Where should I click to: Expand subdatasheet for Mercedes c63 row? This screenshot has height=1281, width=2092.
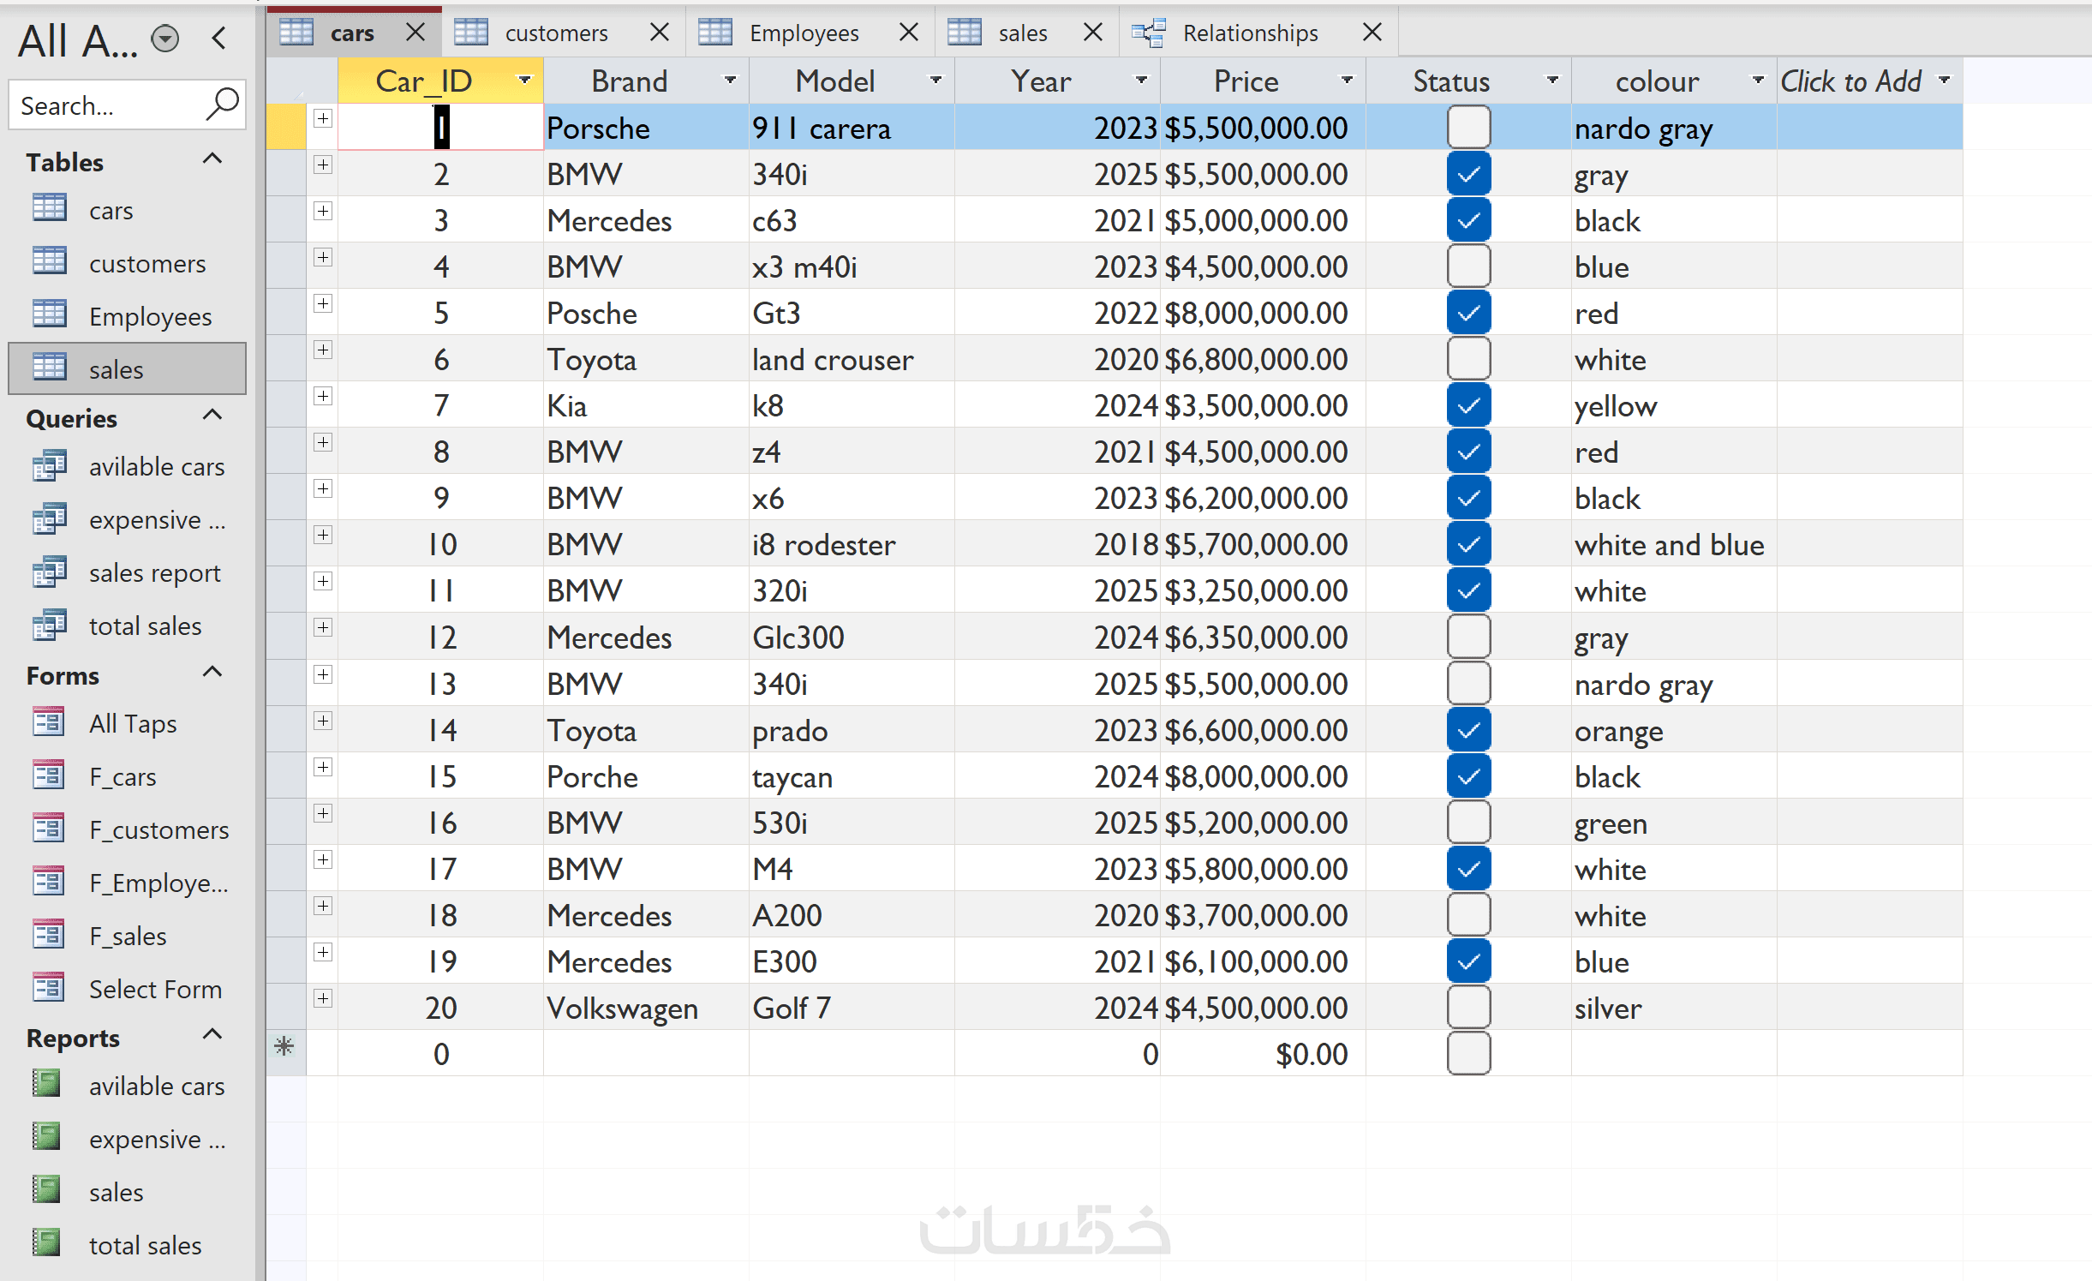(x=323, y=211)
